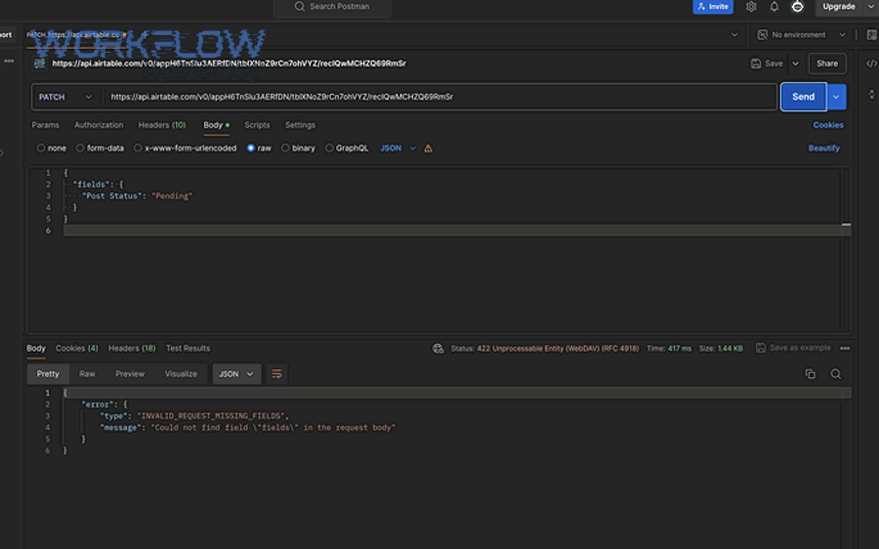Click the "Post Status" key in editor

110,195
